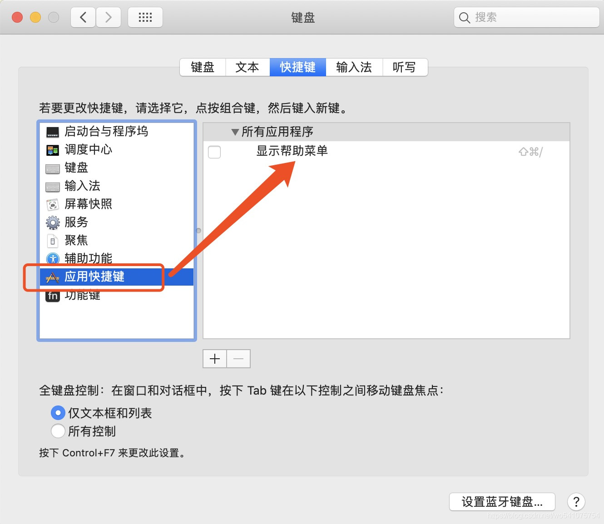Switch to the 文本 tab

(248, 67)
